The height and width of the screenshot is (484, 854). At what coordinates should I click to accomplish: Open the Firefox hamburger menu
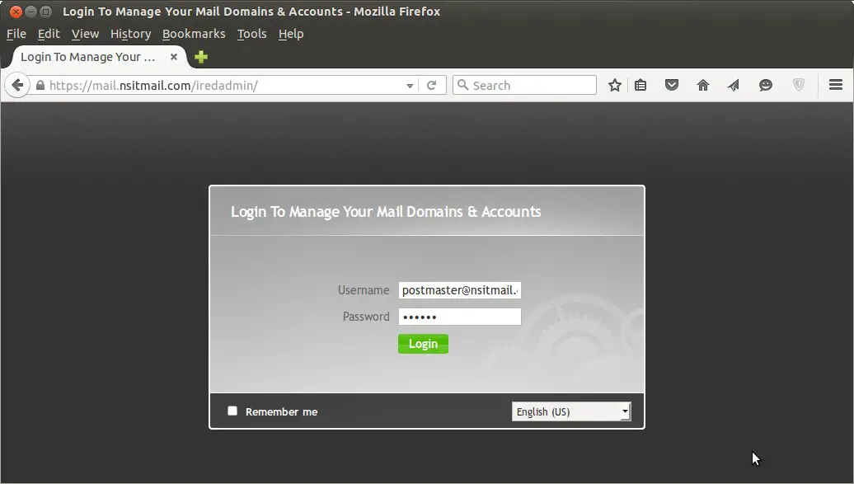(836, 84)
